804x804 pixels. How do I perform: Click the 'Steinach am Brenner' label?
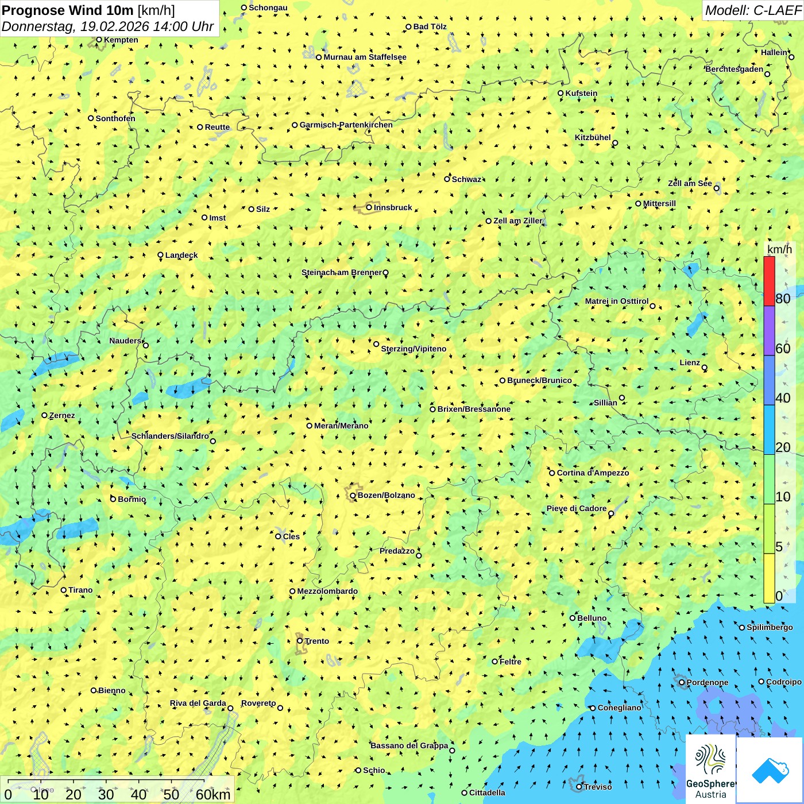(342, 272)
